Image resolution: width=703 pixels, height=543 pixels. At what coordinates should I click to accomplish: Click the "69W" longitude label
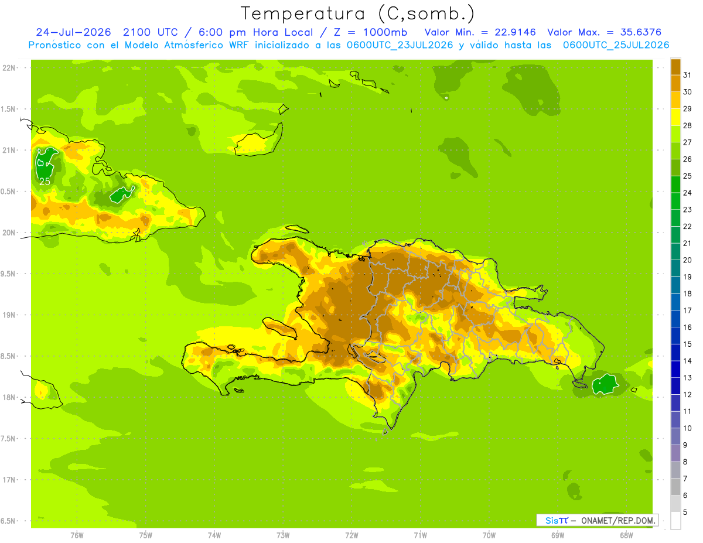coord(558,535)
